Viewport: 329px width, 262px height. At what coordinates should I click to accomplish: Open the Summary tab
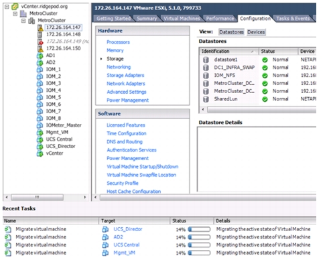[147, 19]
